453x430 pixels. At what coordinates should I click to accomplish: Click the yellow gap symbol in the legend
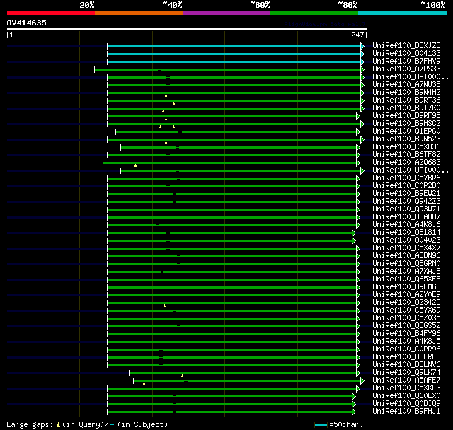click(x=58, y=424)
